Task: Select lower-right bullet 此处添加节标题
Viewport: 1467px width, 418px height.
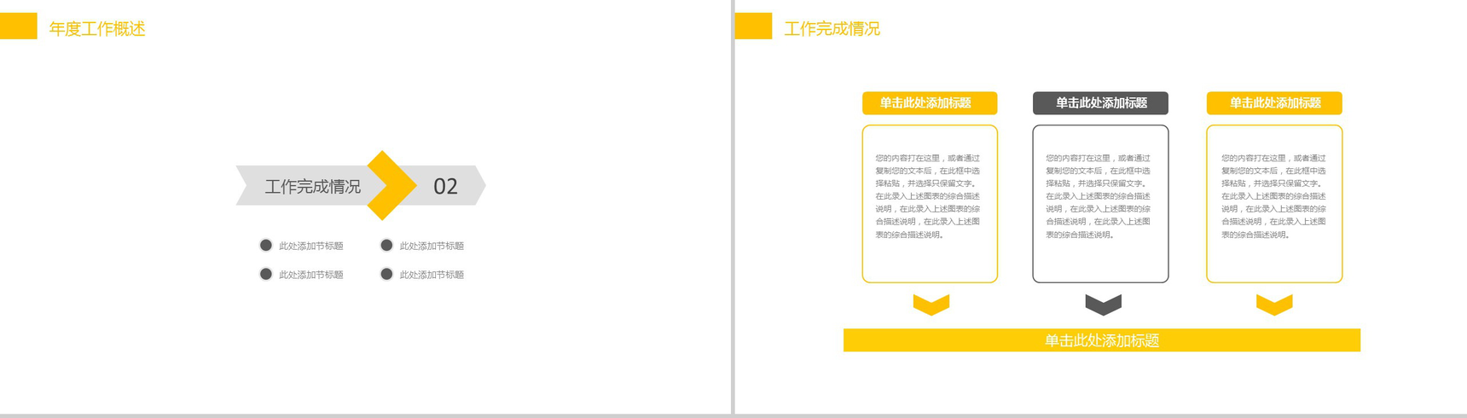Action: [x=432, y=275]
